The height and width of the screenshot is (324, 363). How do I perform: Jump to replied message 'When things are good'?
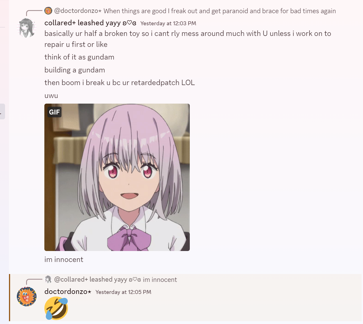(x=220, y=11)
